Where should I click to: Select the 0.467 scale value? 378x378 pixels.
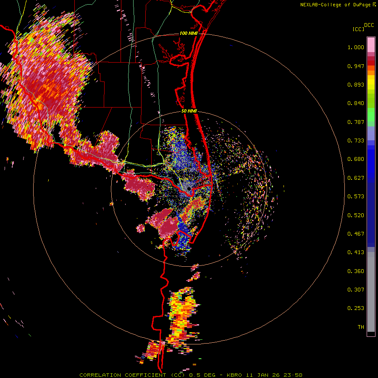pos(356,234)
